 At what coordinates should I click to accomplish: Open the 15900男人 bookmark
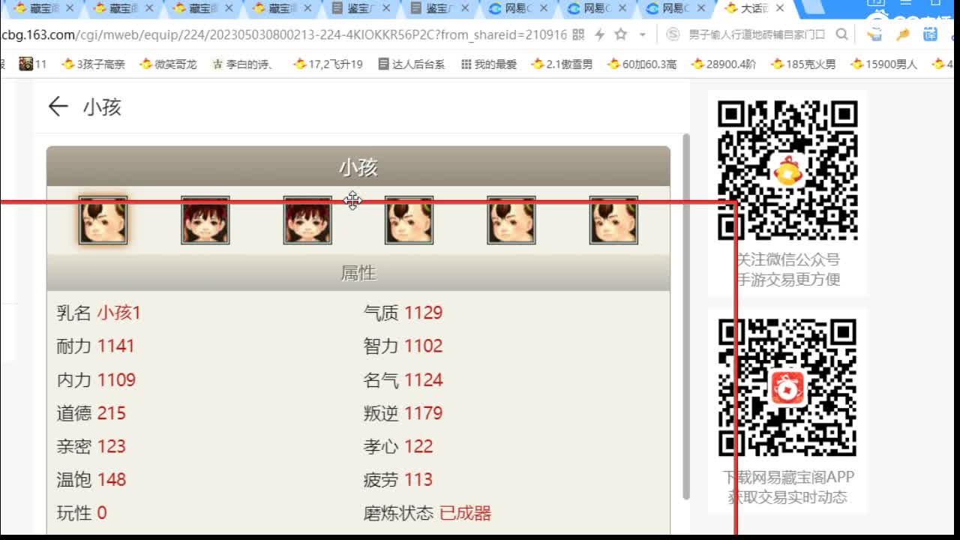[x=884, y=64]
